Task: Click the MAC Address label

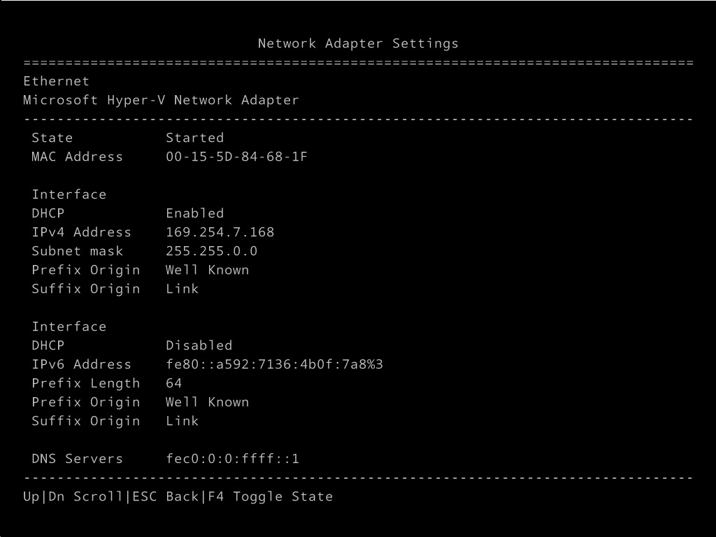Action: [77, 157]
